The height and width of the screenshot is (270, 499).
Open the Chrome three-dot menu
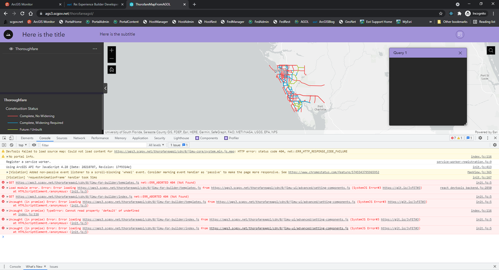point(494,13)
